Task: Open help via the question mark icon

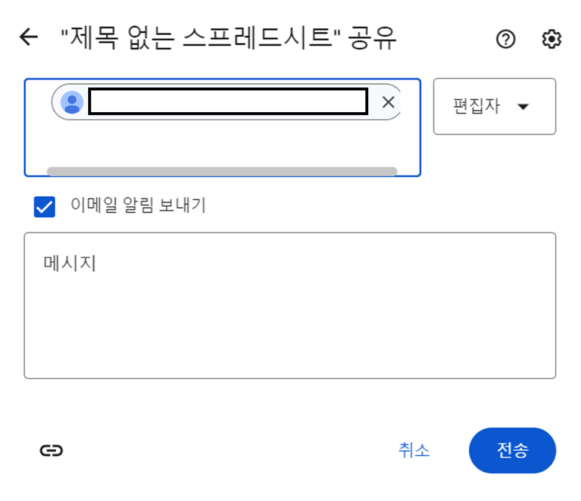Action: 506,39
